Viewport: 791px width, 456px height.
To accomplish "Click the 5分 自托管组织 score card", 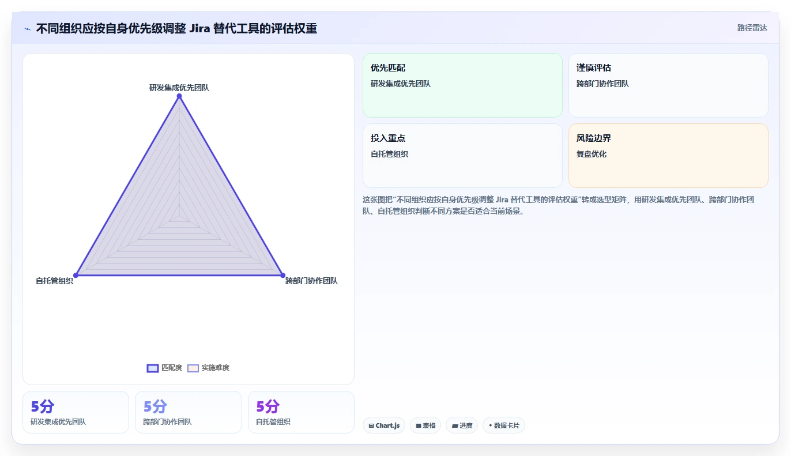I will [301, 412].
